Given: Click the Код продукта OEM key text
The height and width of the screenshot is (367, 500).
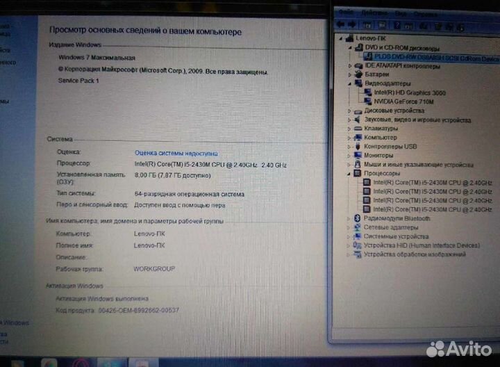Looking at the screenshot, I should click(x=117, y=310).
